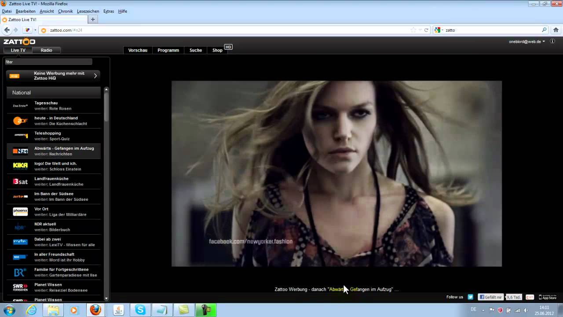Image resolution: width=563 pixels, height=317 pixels.
Task: Click the channel filter input field
Action: [48, 62]
